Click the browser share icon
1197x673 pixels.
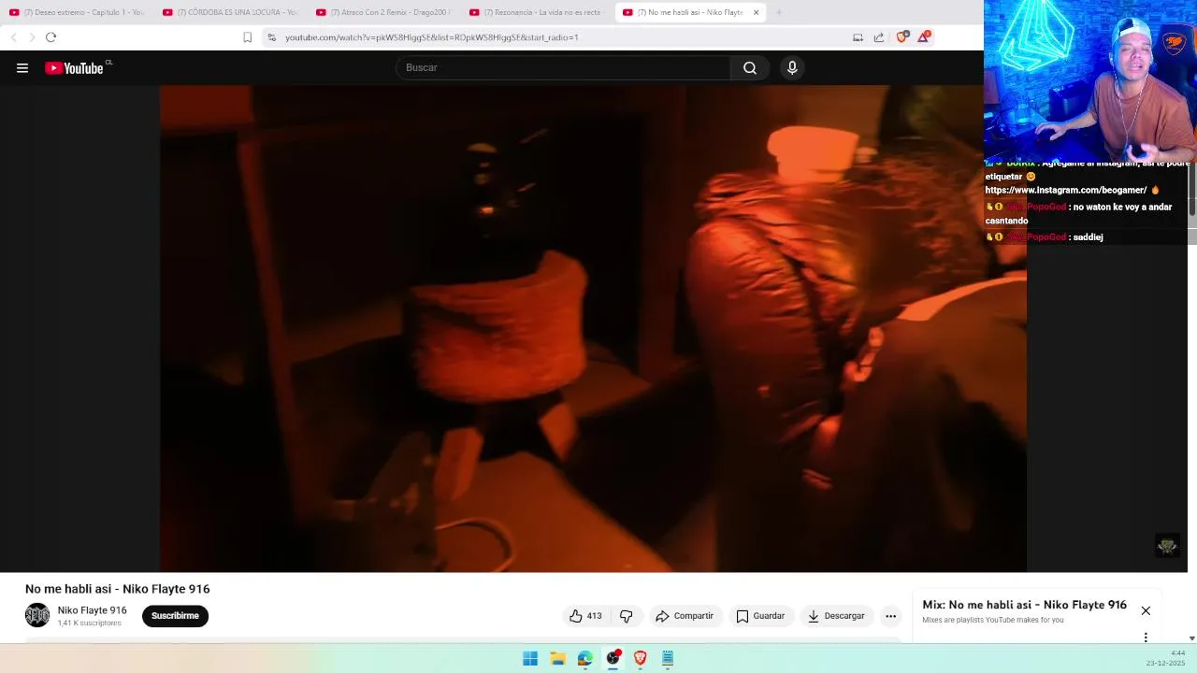coord(879,37)
